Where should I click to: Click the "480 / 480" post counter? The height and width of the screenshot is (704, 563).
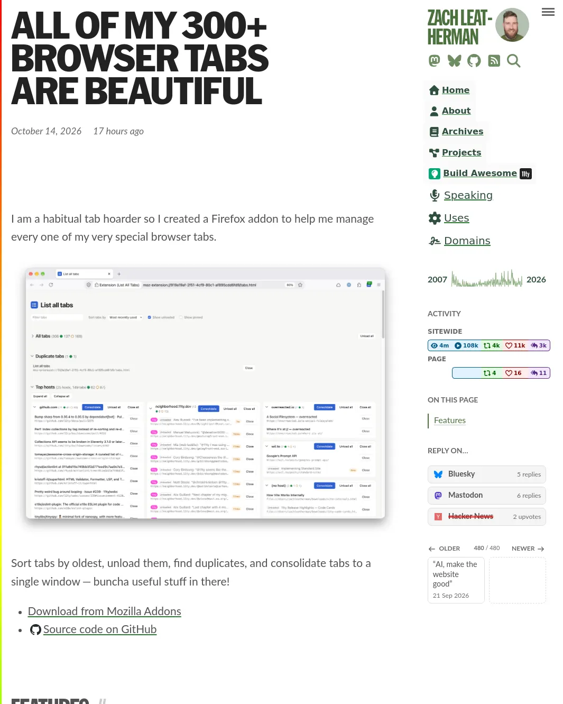[x=487, y=548]
